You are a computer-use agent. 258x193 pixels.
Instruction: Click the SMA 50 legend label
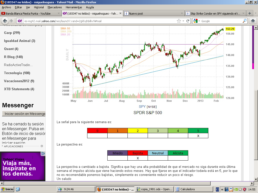click(65, 28)
